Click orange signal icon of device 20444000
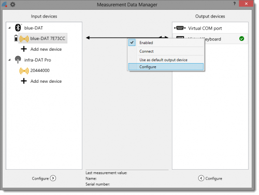 tap(24, 71)
